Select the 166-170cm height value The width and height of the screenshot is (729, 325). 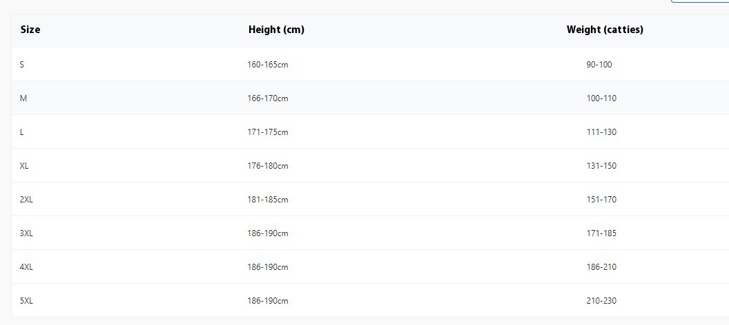(x=268, y=98)
